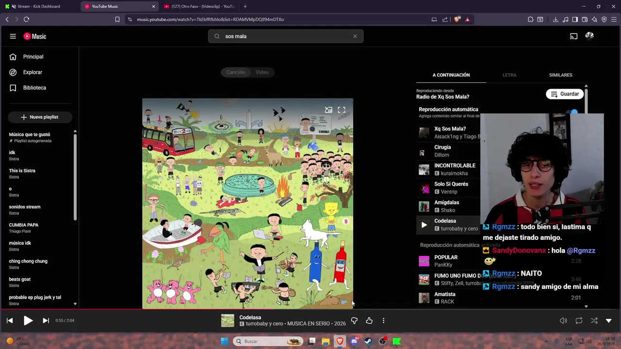Open the A CONTINUACIÓN tab
The image size is (621, 349).
[x=451, y=75]
